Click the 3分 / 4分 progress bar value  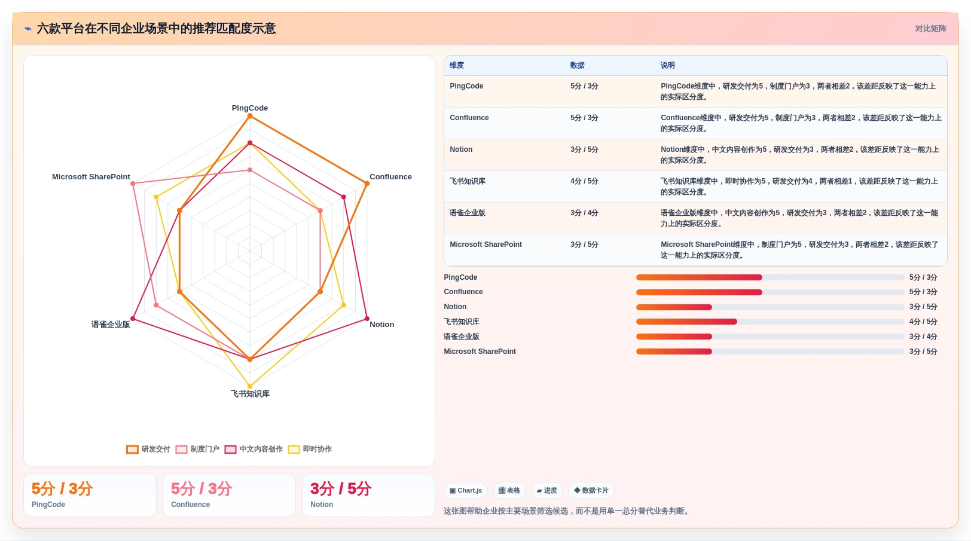pos(923,337)
